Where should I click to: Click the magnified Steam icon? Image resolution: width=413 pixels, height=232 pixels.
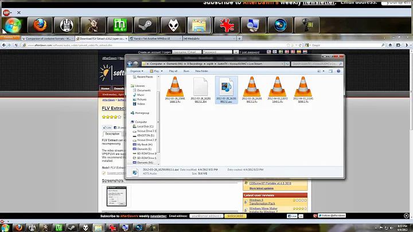[146, 25]
